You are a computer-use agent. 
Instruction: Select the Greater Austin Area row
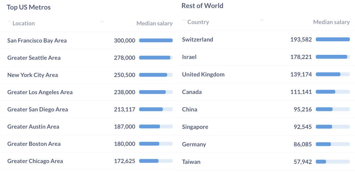(x=89, y=127)
